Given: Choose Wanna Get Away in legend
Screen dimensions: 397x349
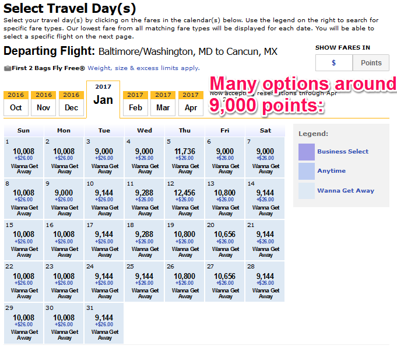Looking at the screenshot, I should pos(346,191).
